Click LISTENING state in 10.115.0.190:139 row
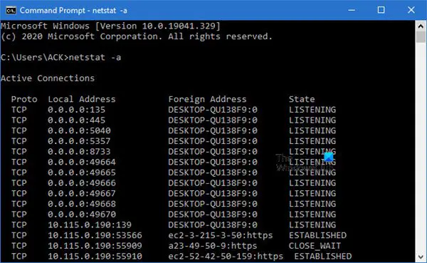 click(312, 225)
